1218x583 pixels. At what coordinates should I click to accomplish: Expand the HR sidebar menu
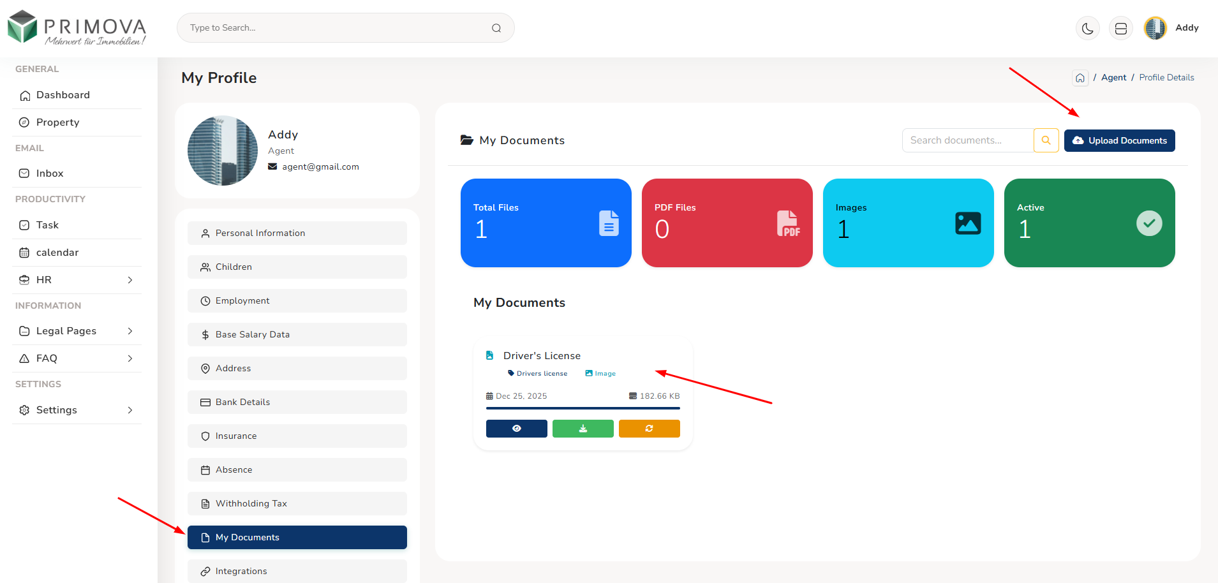[x=77, y=280]
